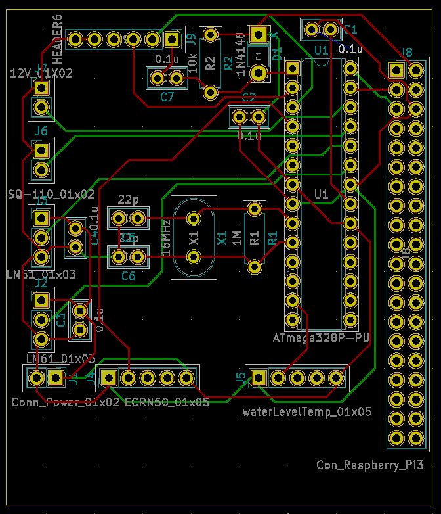Image resolution: width=441 pixels, height=514 pixels.
Task: Click the Conn_Power_01x02 label text
Action: tap(66, 402)
